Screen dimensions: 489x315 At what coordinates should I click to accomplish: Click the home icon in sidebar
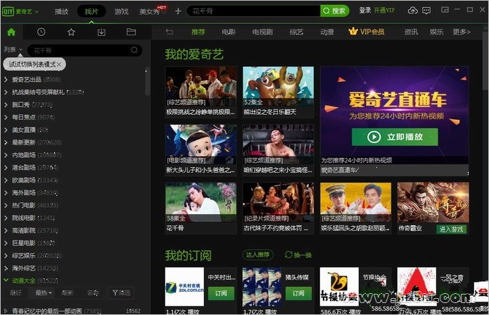(11, 32)
